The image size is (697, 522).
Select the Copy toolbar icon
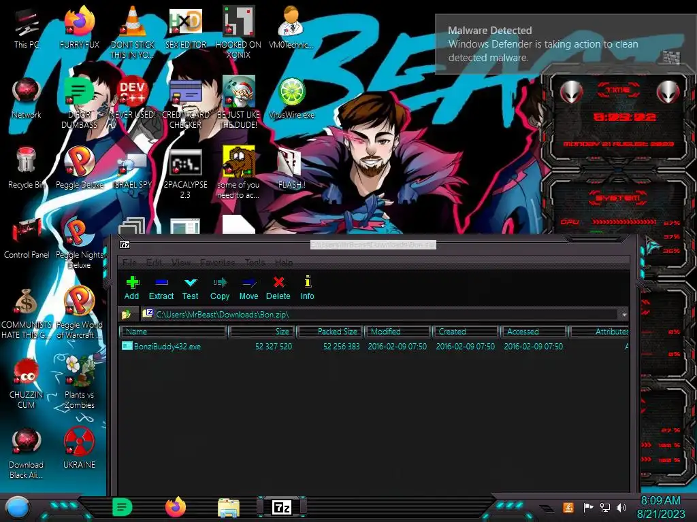coord(220,288)
